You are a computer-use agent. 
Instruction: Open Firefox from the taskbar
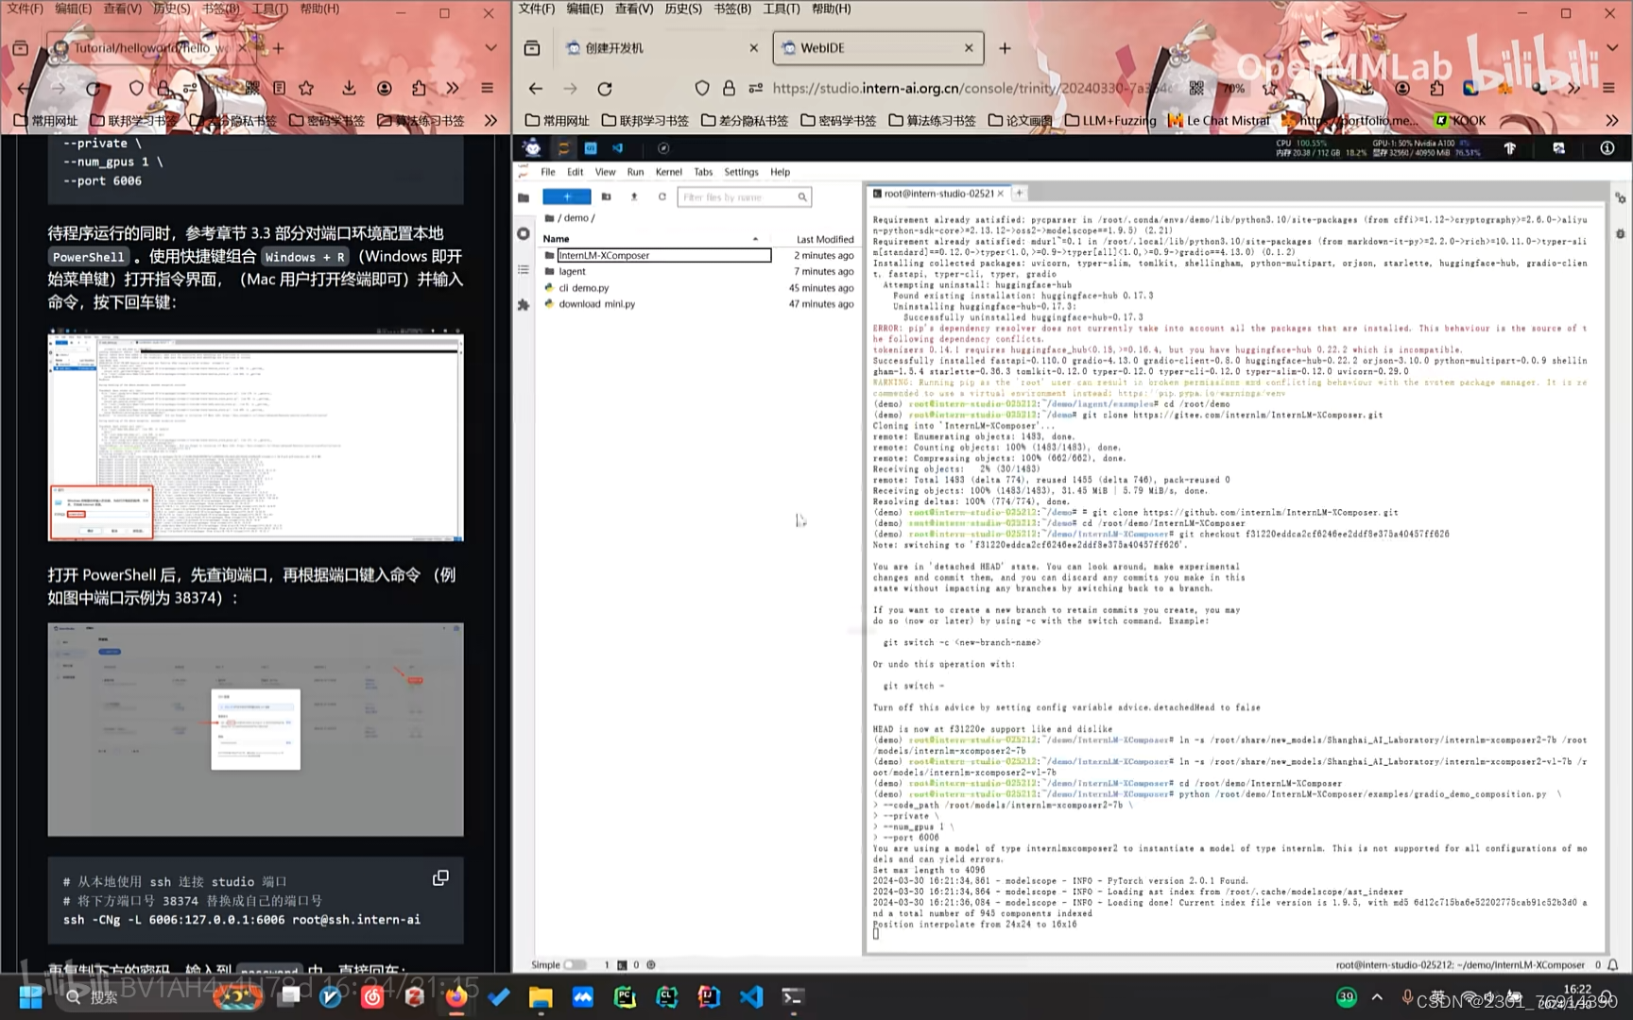coord(456,996)
